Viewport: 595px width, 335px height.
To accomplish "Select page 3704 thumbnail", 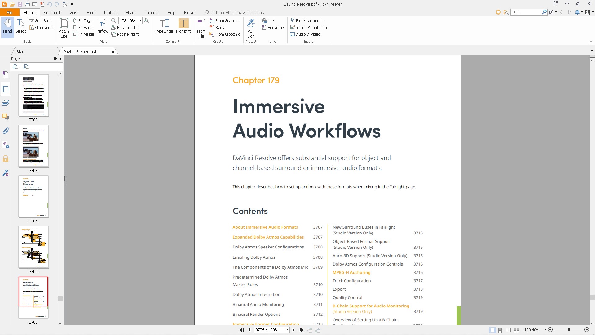I will pos(33,197).
